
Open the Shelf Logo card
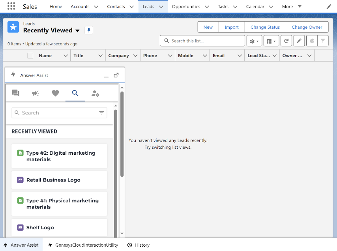coord(59,228)
